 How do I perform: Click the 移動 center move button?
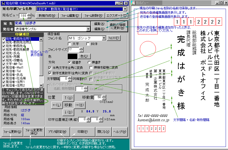[x=68, y=105]
